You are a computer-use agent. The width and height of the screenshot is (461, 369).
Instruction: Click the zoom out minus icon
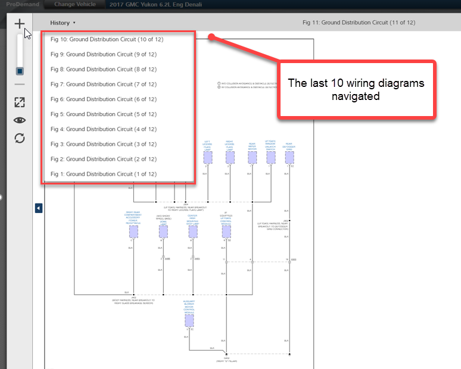point(19,85)
